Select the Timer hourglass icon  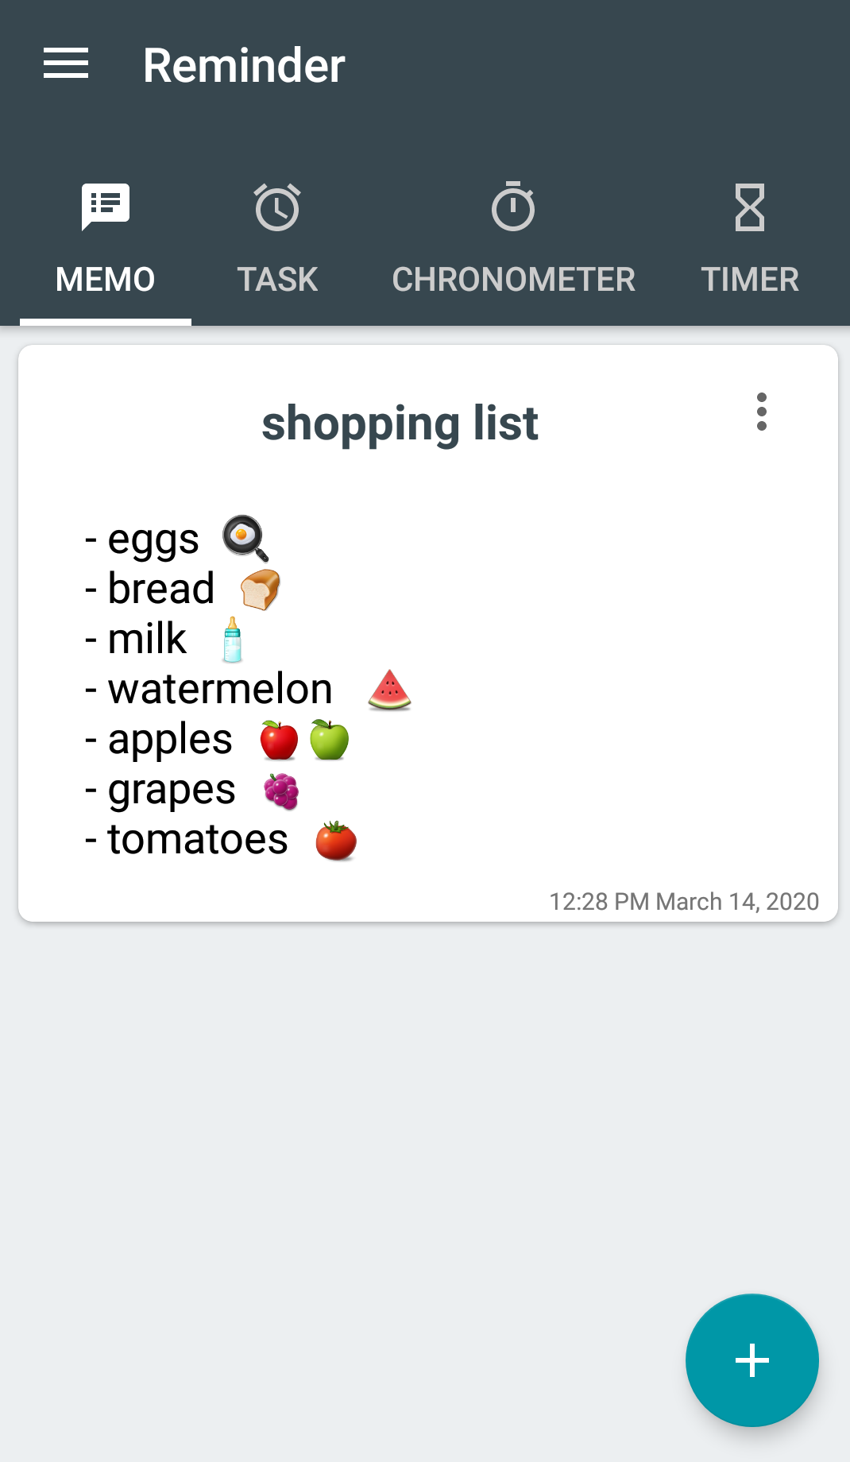750,207
